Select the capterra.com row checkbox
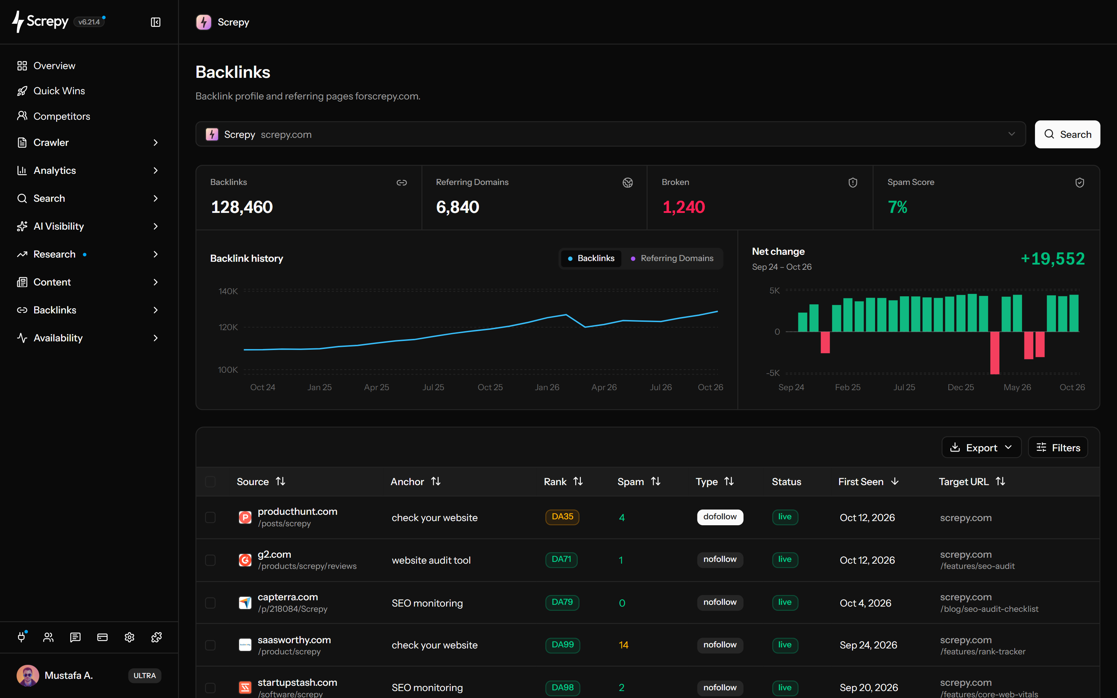Viewport: 1117px width, 698px height. (210, 602)
